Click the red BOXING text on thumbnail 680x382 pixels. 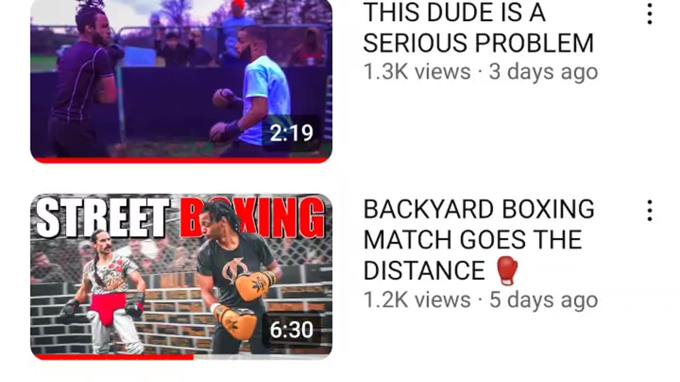[x=252, y=218]
